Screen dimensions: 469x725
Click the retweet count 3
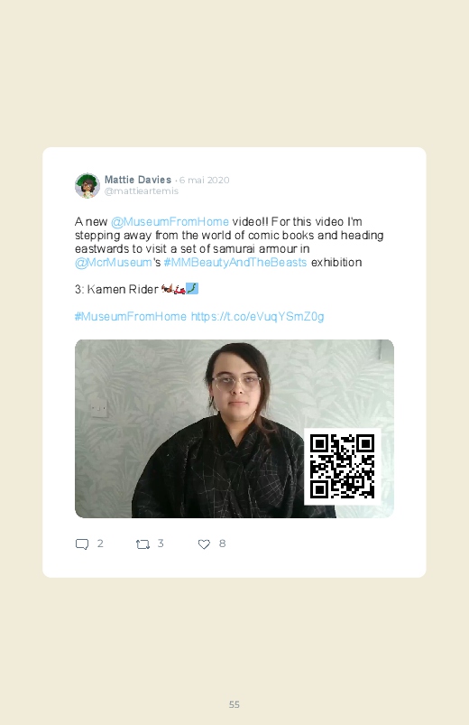click(x=161, y=544)
